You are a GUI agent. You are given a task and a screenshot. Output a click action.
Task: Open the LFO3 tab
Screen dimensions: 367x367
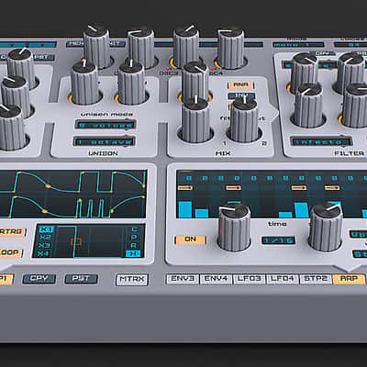tap(250, 279)
